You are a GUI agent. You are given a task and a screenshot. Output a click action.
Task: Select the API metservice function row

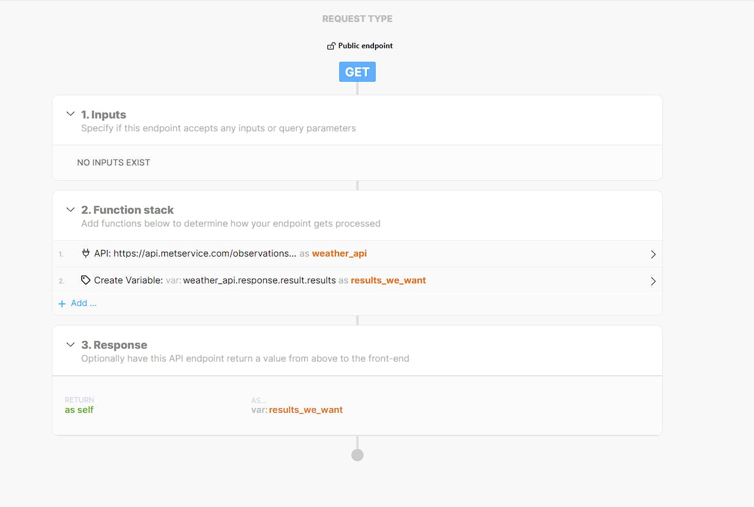click(x=196, y=253)
